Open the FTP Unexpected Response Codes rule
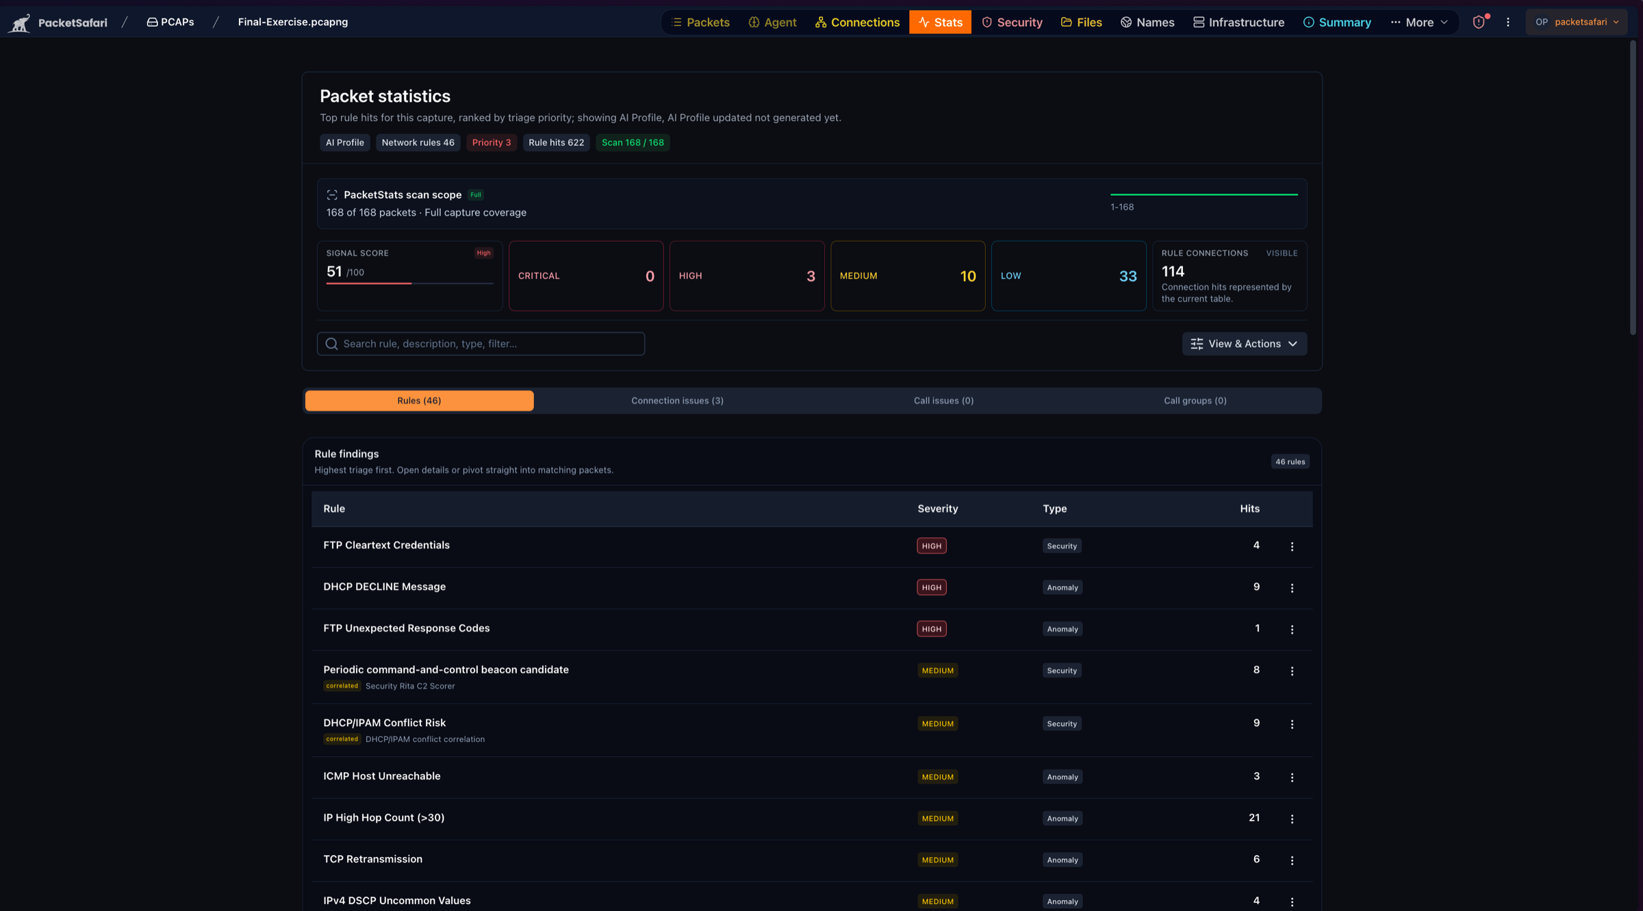1643x911 pixels. tap(406, 628)
